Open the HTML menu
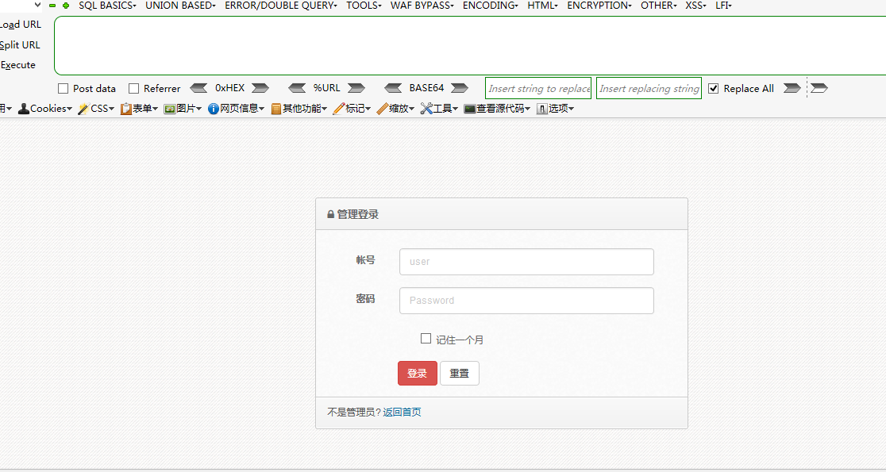The image size is (886, 472). pos(542,6)
